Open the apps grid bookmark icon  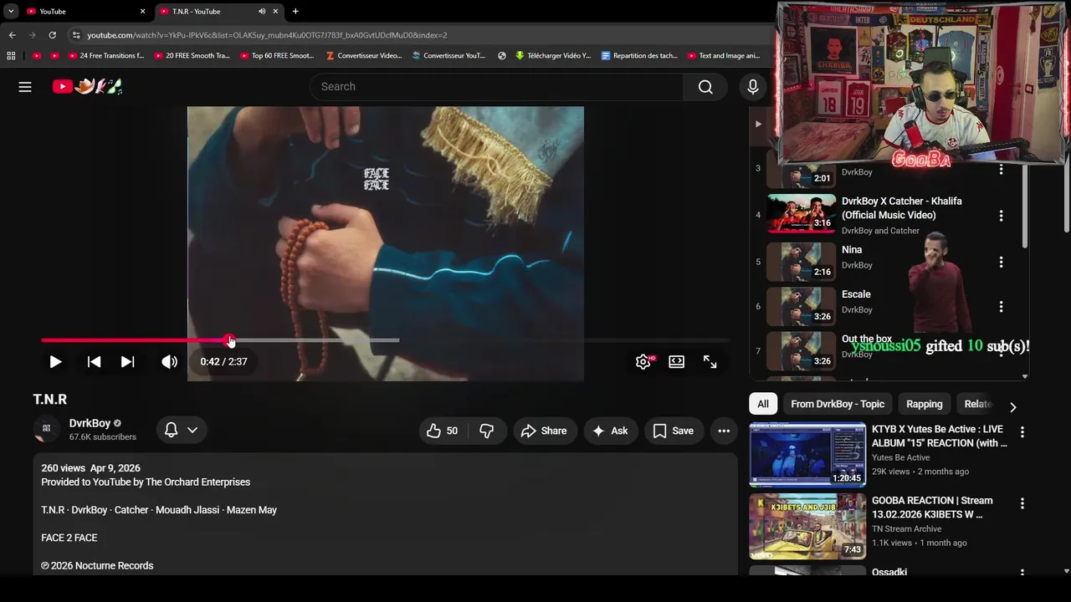11,56
